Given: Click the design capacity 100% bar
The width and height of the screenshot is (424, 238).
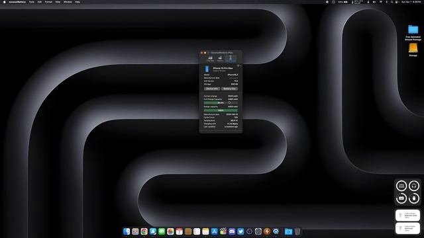Looking at the screenshot, I should [221, 110].
